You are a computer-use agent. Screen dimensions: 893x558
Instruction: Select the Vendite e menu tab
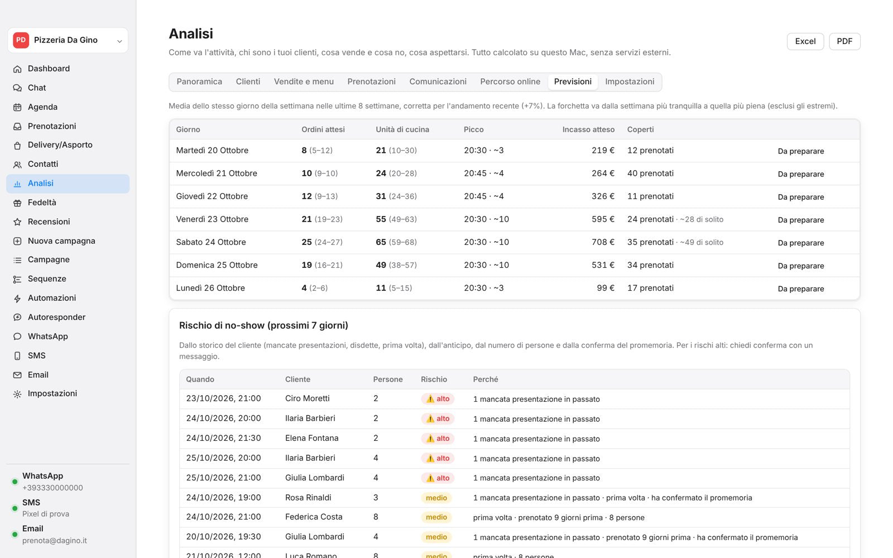304,81
